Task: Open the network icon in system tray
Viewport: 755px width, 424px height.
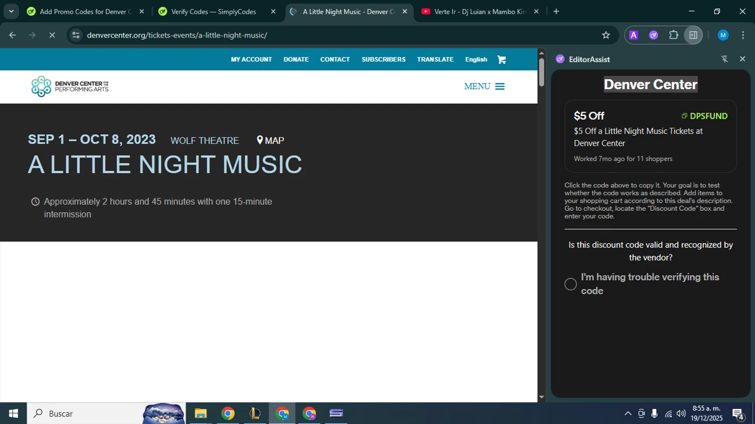Action: pos(668,413)
